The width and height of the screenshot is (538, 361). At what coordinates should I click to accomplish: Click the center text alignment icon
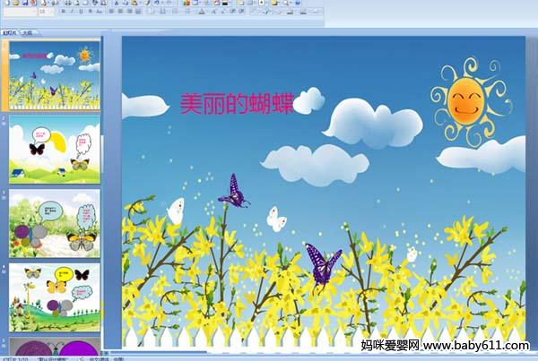(120, 13)
